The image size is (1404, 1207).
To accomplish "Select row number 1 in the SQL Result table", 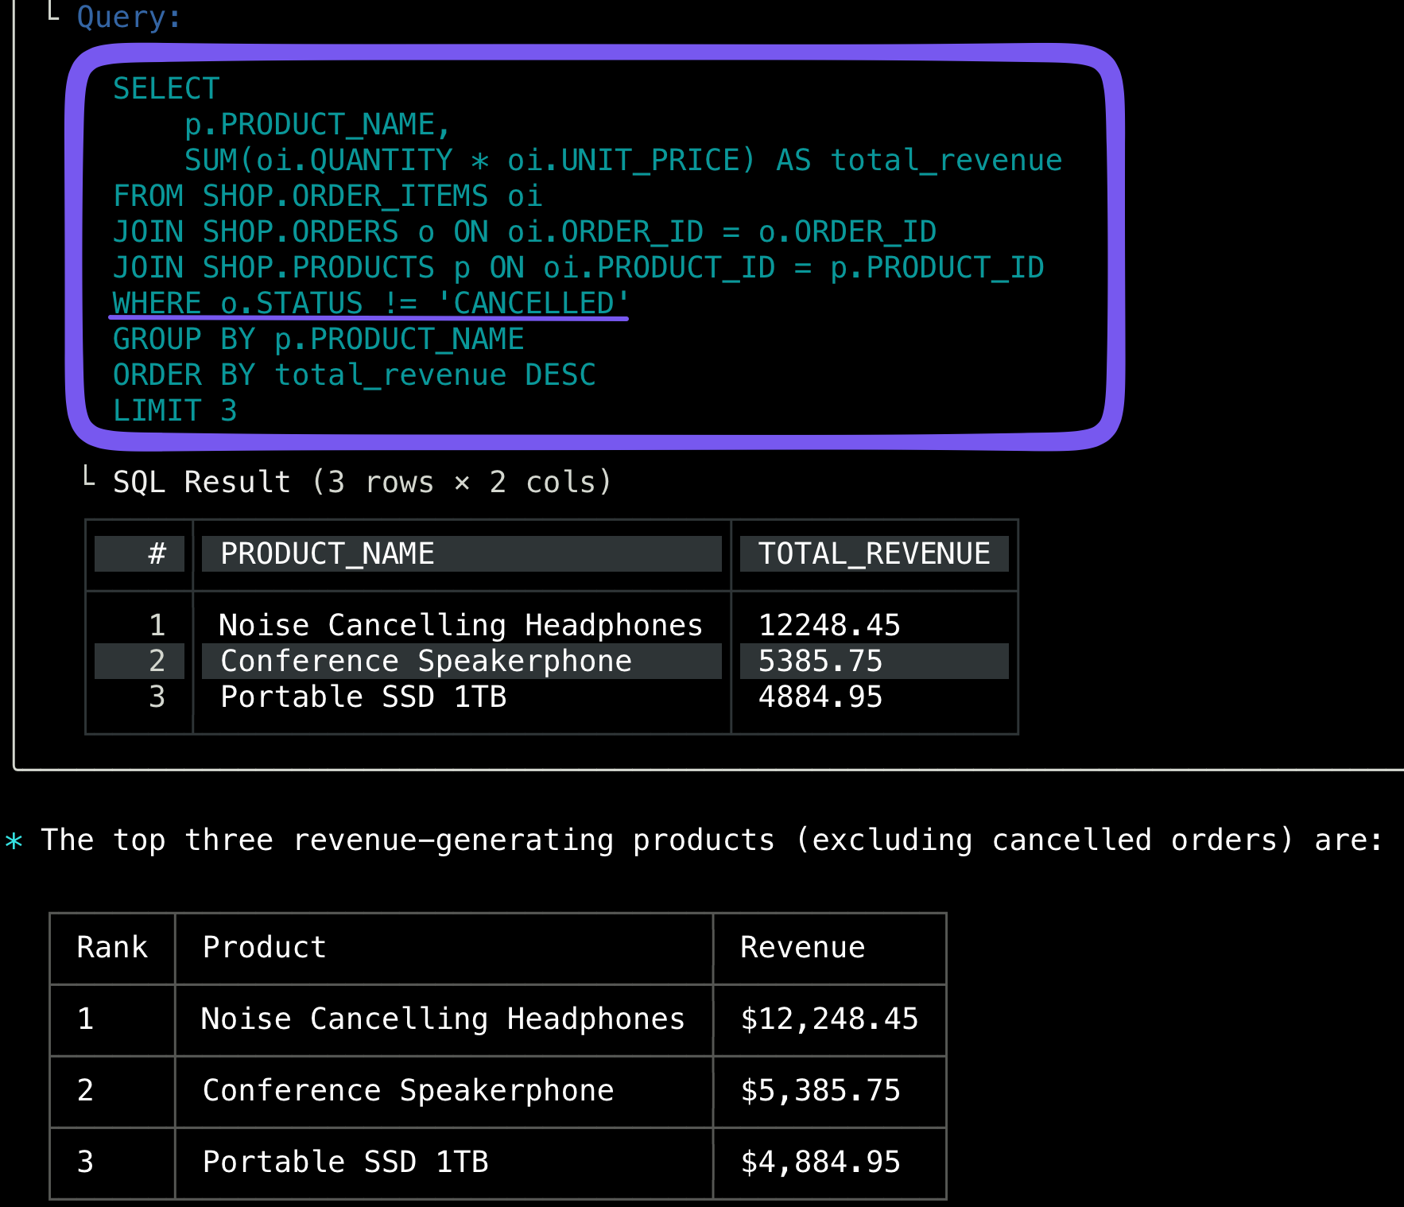I will 157,625.
